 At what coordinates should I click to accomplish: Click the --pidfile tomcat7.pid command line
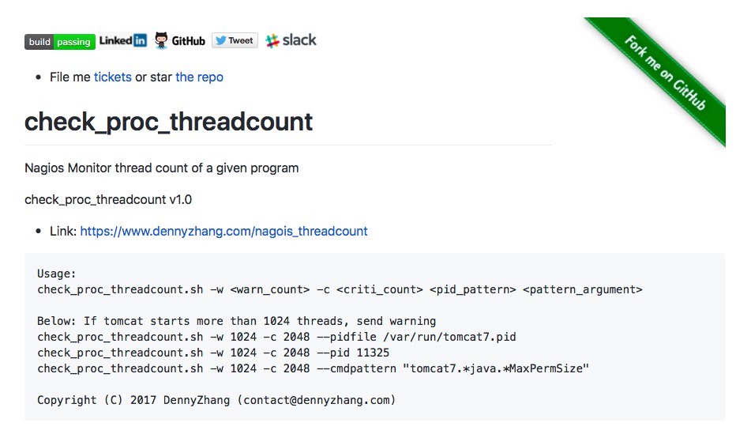(x=276, y=337)
